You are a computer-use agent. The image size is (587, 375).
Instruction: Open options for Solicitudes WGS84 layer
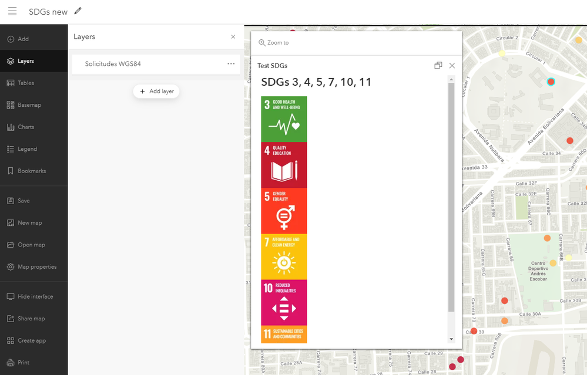231,64
